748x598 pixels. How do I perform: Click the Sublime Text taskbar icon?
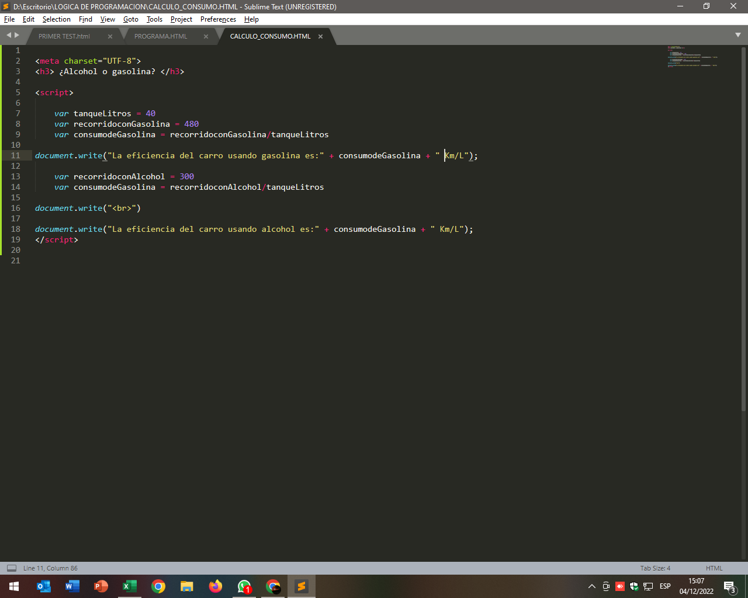pyautogui.click(x=302, y=586)
